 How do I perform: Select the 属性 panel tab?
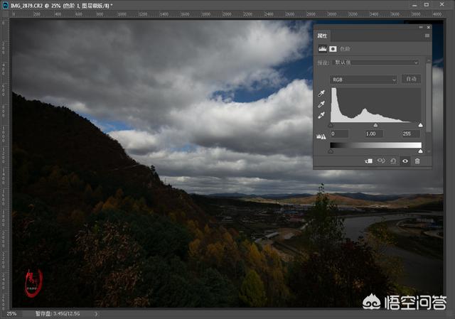coord(322,35)
